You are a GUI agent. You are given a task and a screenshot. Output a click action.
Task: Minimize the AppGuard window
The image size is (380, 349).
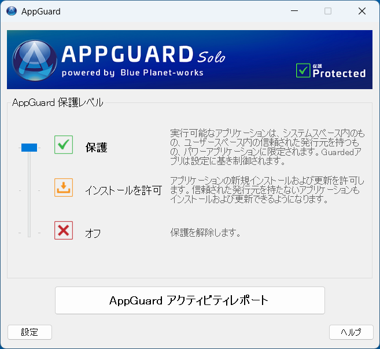coord(294,11)
